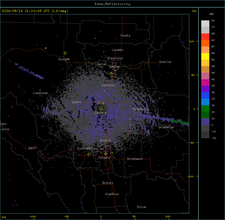
Task: Pick the yellow 51-54 dBZ legend swatch
Action: tap(205, 56)
